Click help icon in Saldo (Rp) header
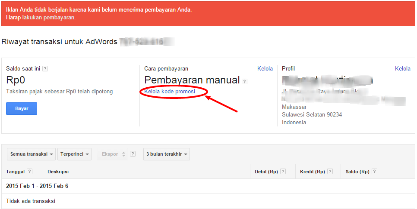 [x=374, y=172]
